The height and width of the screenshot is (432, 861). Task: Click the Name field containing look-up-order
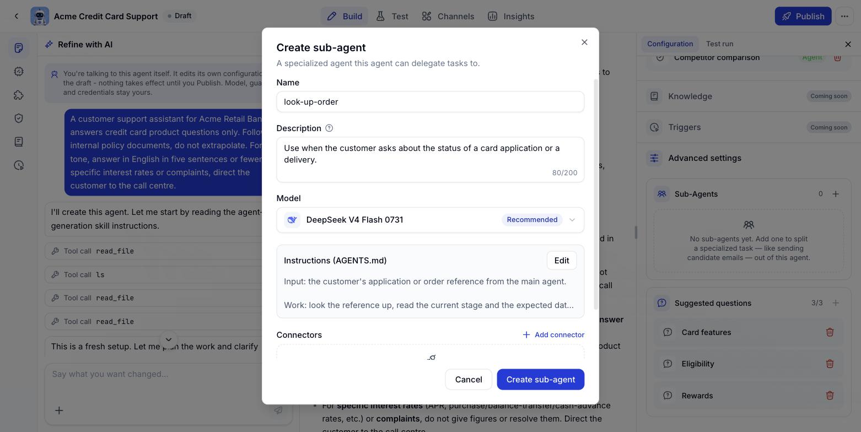tap(430, 102)
